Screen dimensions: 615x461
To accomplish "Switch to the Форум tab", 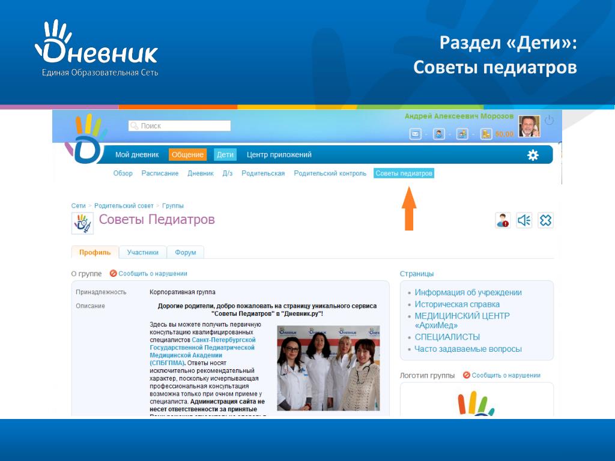I will (186, 252).
